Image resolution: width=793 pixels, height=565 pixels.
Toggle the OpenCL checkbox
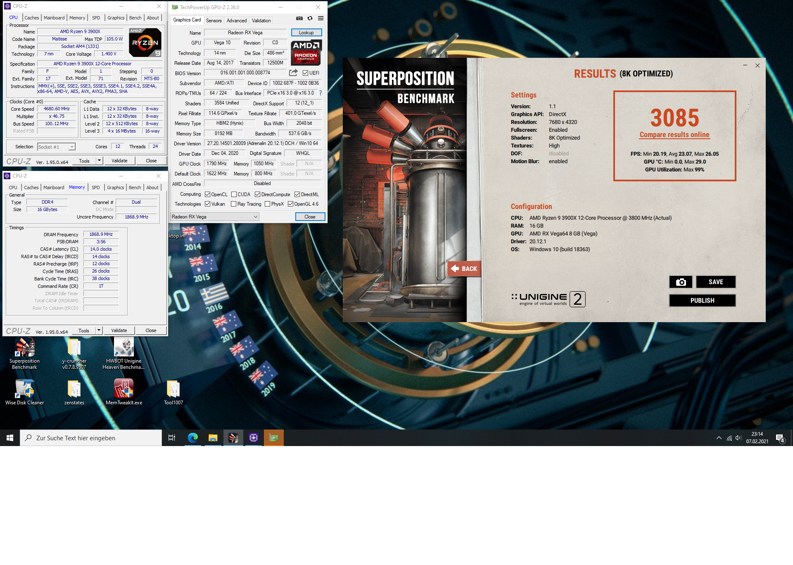click(x=207, y=195)
